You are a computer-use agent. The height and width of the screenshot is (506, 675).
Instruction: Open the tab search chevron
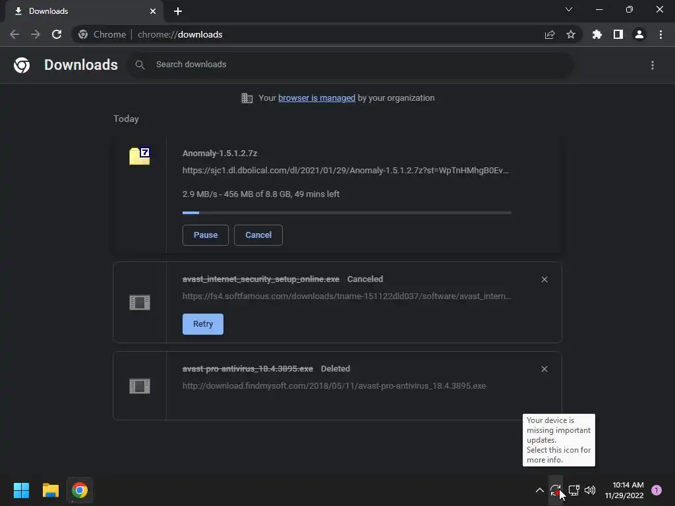click(569, 9)
